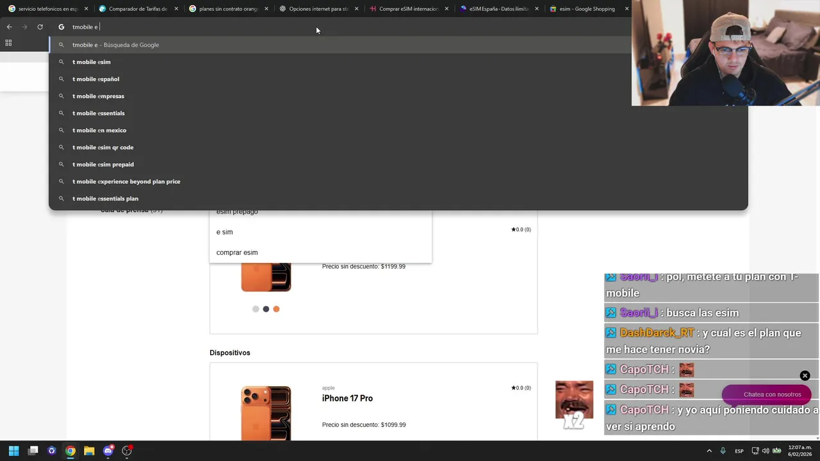This screenshot has height=461, width=820.
Task: Click the upper orange iPhone product image
Action: [x=266, y=277]
